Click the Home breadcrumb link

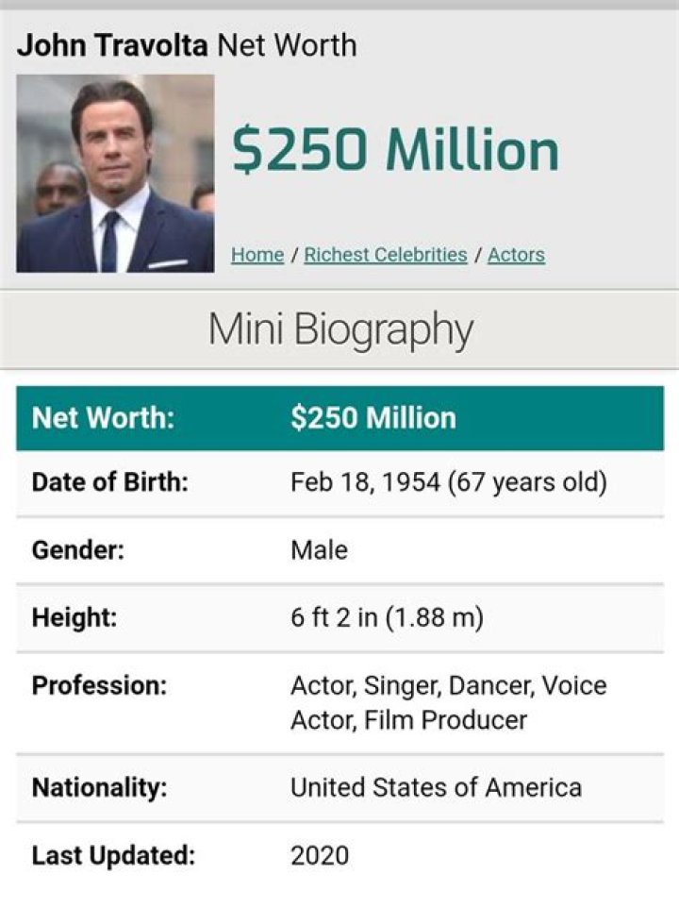tap(257, 255)
